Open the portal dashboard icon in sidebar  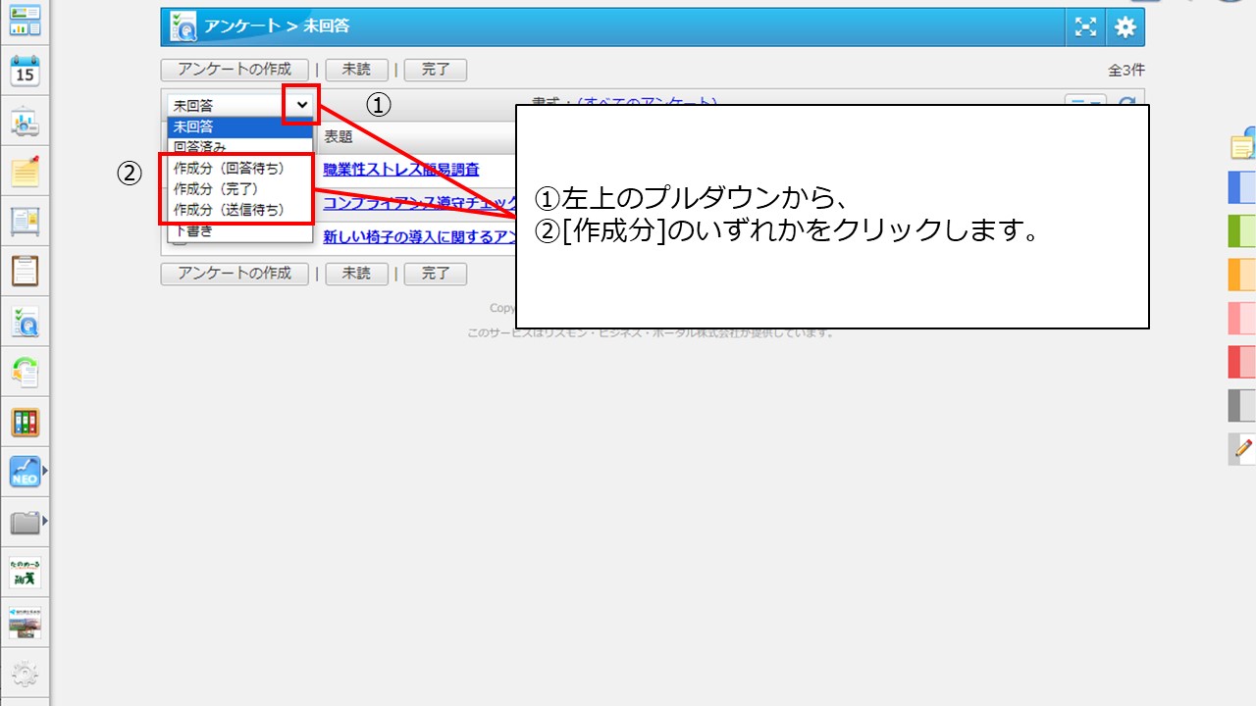[x=25, y=21]
